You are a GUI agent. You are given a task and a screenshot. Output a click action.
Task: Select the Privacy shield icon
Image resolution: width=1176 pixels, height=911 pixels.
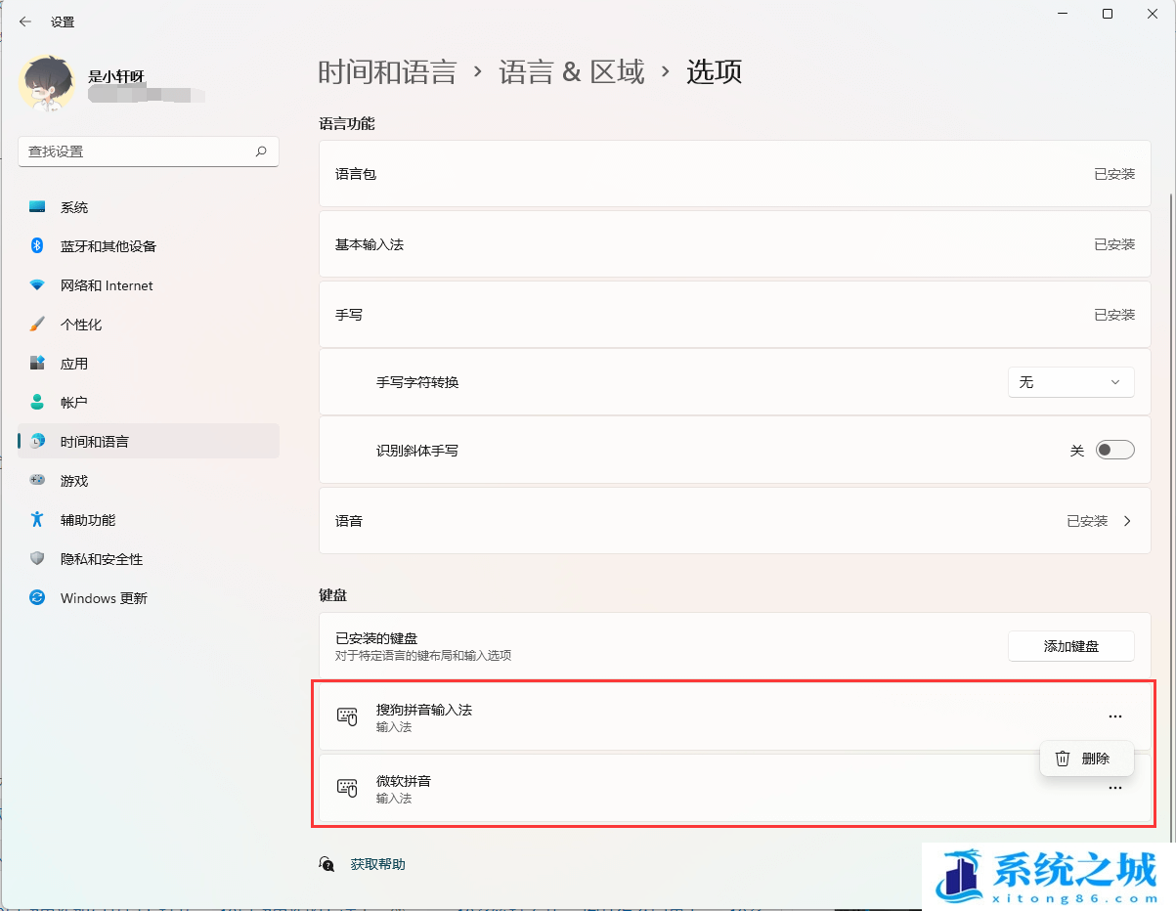click(x=35, y=558)
